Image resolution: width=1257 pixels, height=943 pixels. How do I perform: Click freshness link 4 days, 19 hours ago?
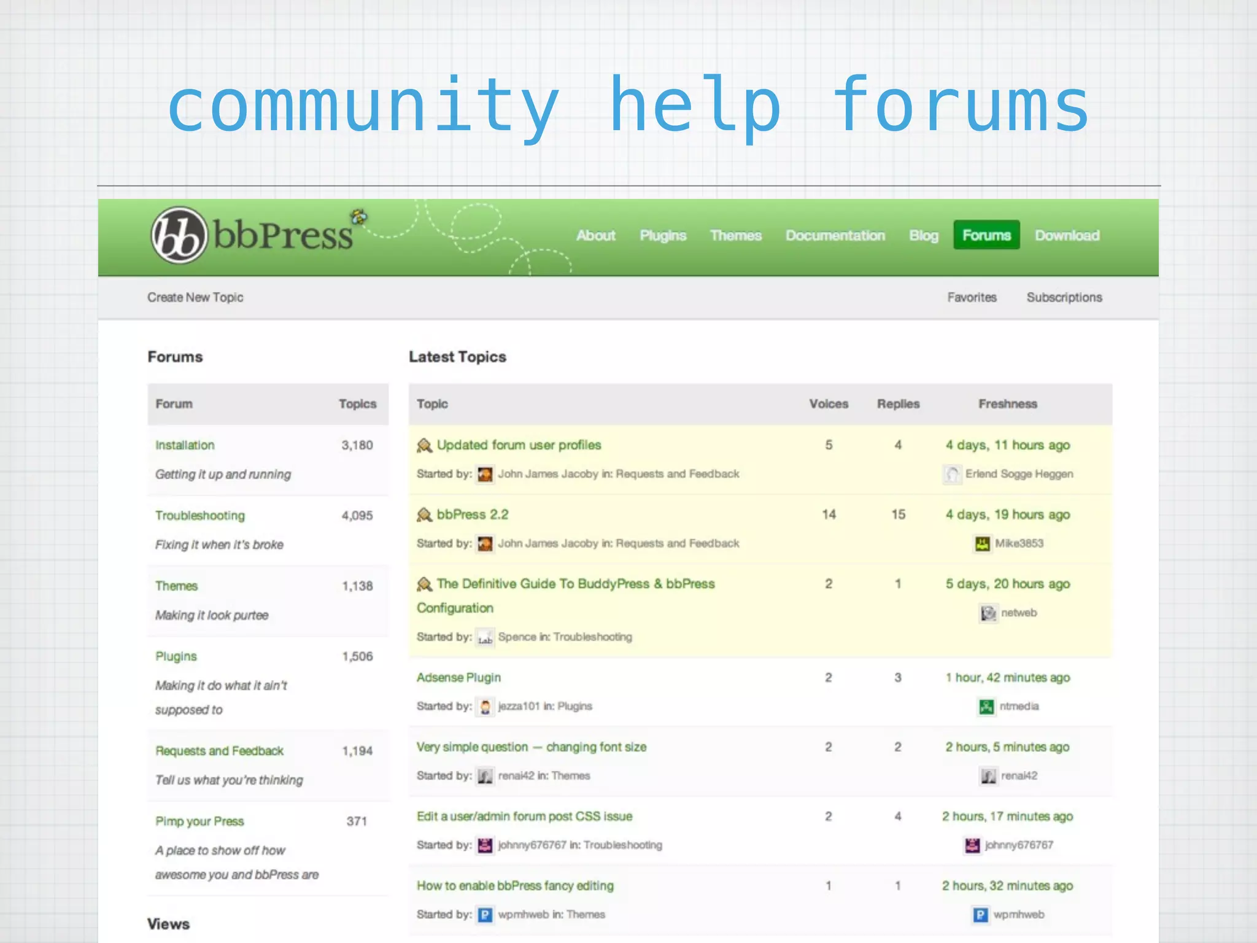(x=1008, y=514)
